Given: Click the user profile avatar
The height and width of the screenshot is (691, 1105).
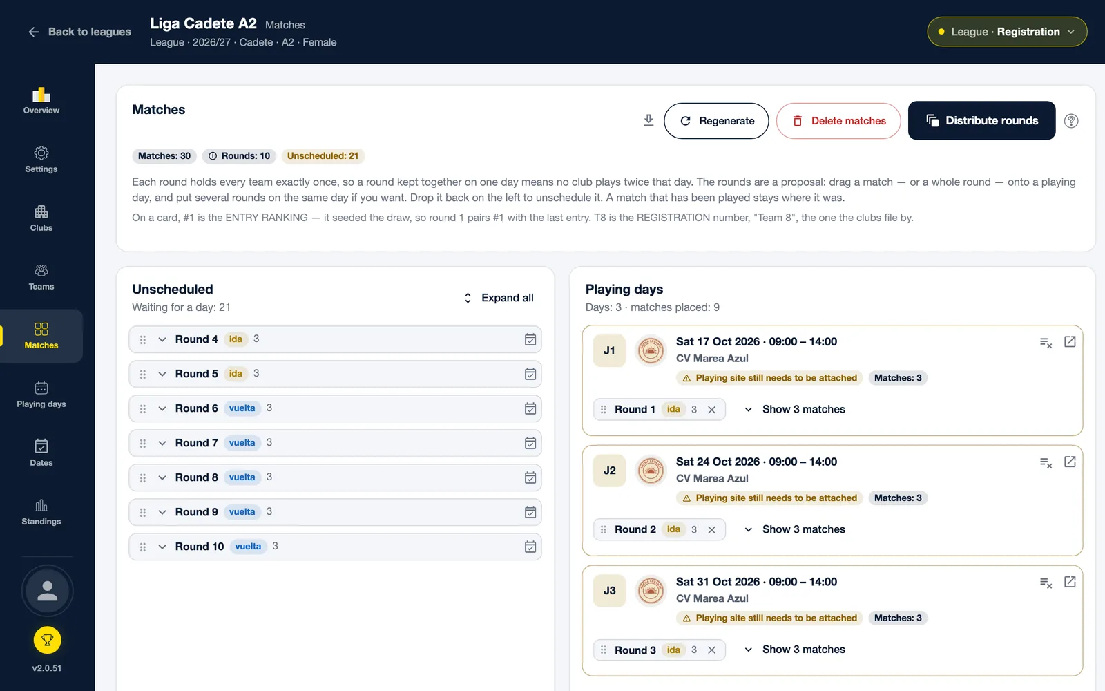Looking at the screenshot, I should [47, 591].
